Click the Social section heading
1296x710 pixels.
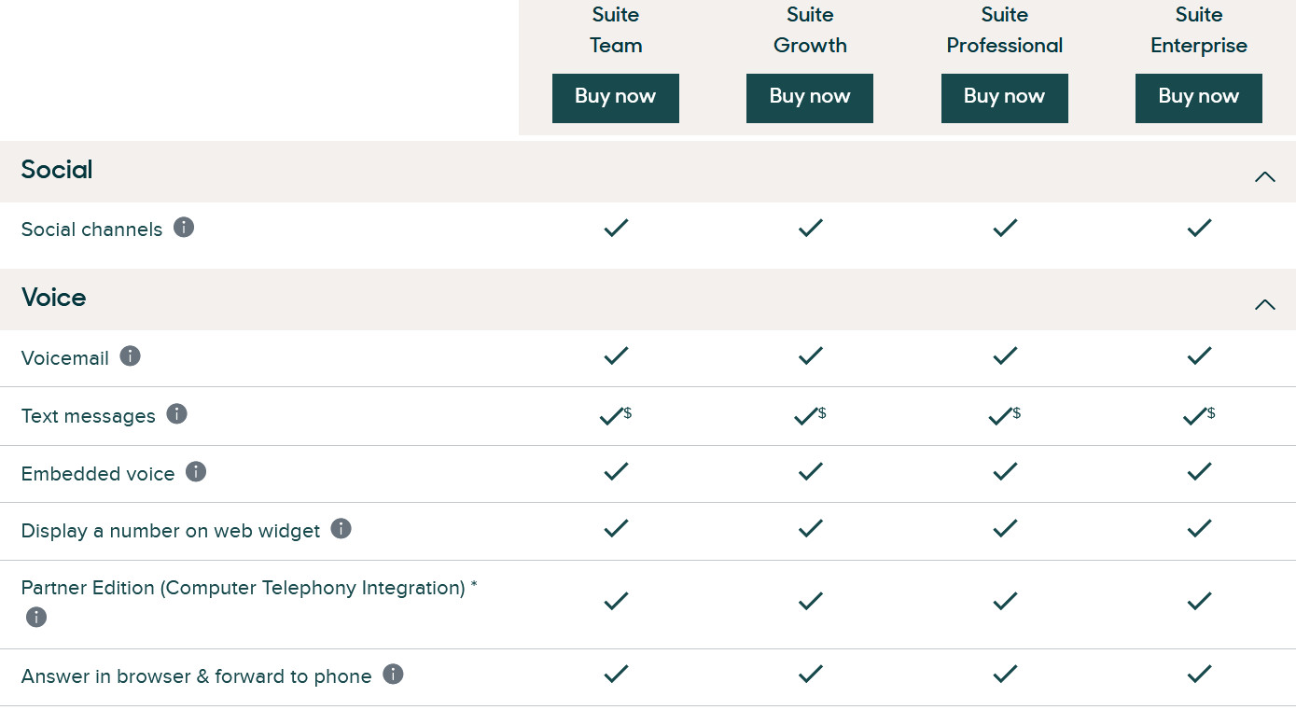(57, 170)
